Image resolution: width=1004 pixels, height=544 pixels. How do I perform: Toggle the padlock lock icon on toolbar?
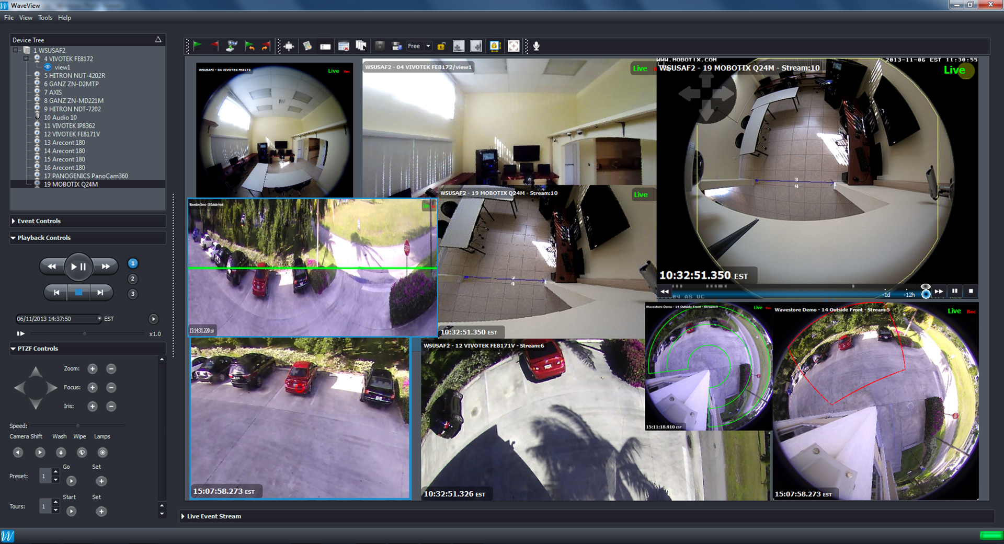(441, 46)
